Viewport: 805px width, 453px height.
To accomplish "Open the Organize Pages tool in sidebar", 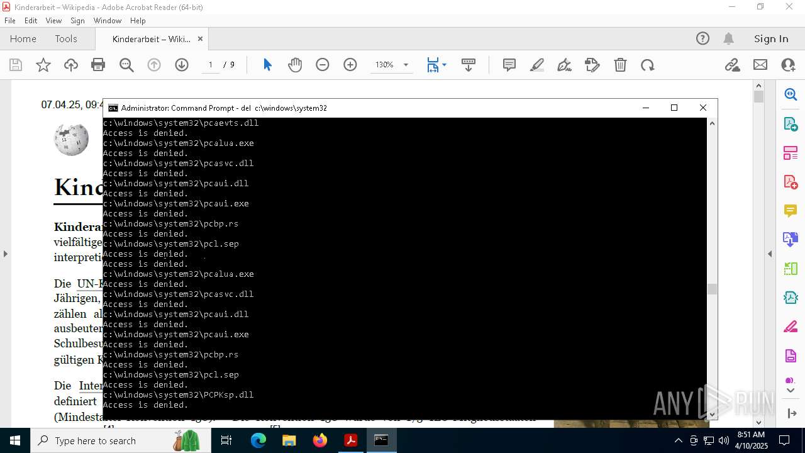I will click(x=791, y=152).
